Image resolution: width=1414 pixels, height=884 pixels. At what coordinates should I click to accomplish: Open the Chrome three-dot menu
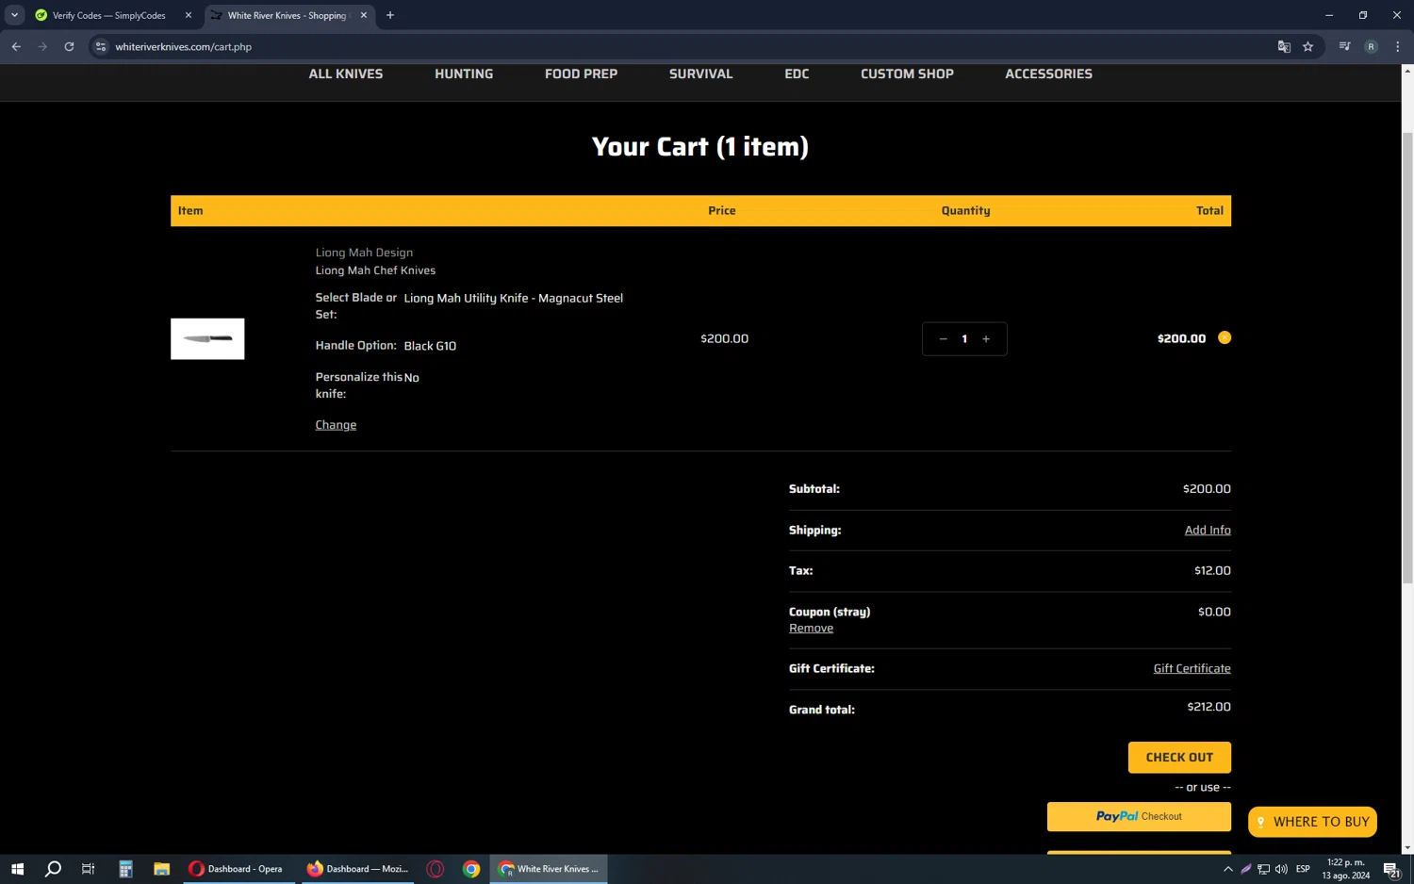(x=1397, y=46)
